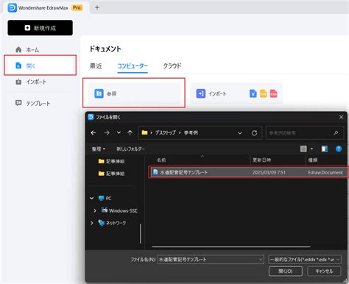Viewport: 349px width, 284px height.
Task: Open help with the blue question icon
Action: [339, 149]
